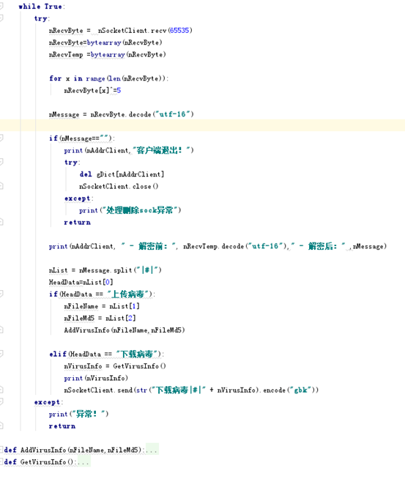Click the string "异常！"
Image resolution: width=405 pixels, height=482 pixels.
tap(88, 414)
